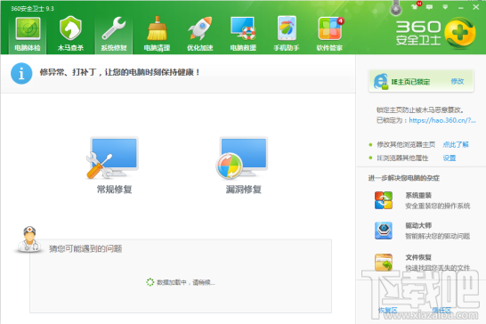This screenshot has height=324, width=486.
Task: Click the 漏洞修复 monitor with Windows logo icon
Action: point(242,158)
